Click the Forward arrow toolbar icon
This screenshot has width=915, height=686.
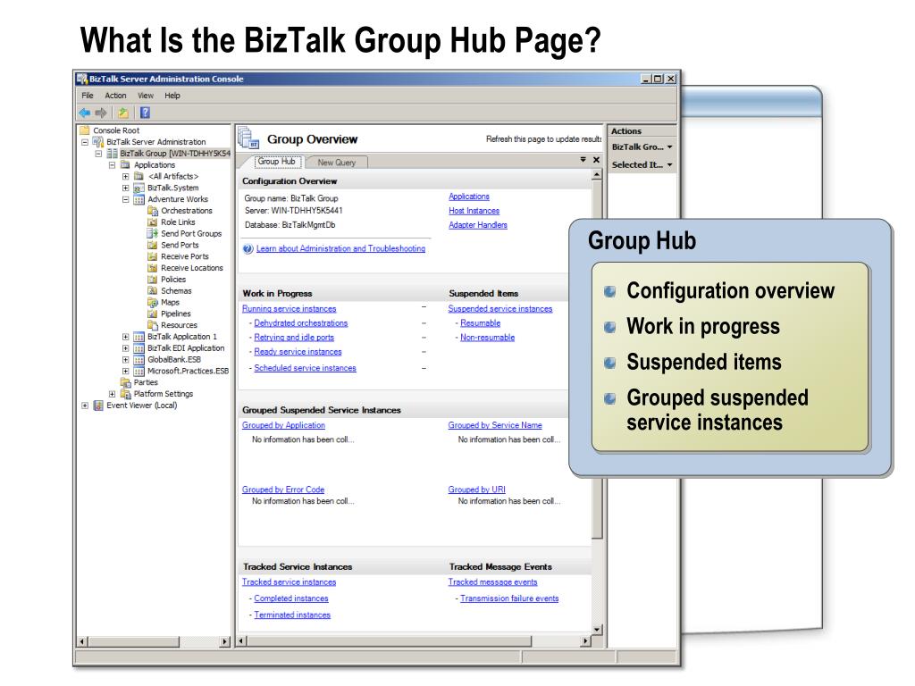pyautogui.click(x=101, y=113)
